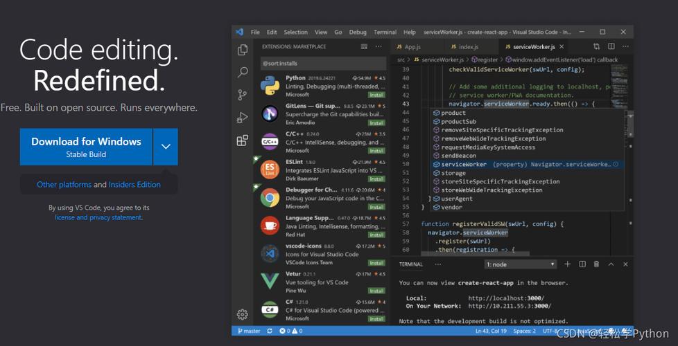Open the View menu
Viewport: 678px width, 346px height.
(x=321, y=33)
